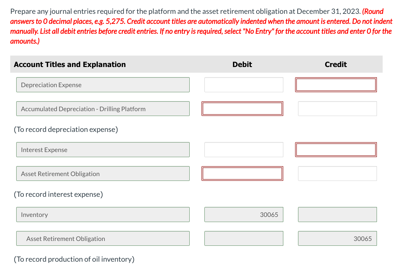The height and width of the screenshot is (274, 398).
Task: Click the debit field for Depreciation Expense
Action: (244, 85)
